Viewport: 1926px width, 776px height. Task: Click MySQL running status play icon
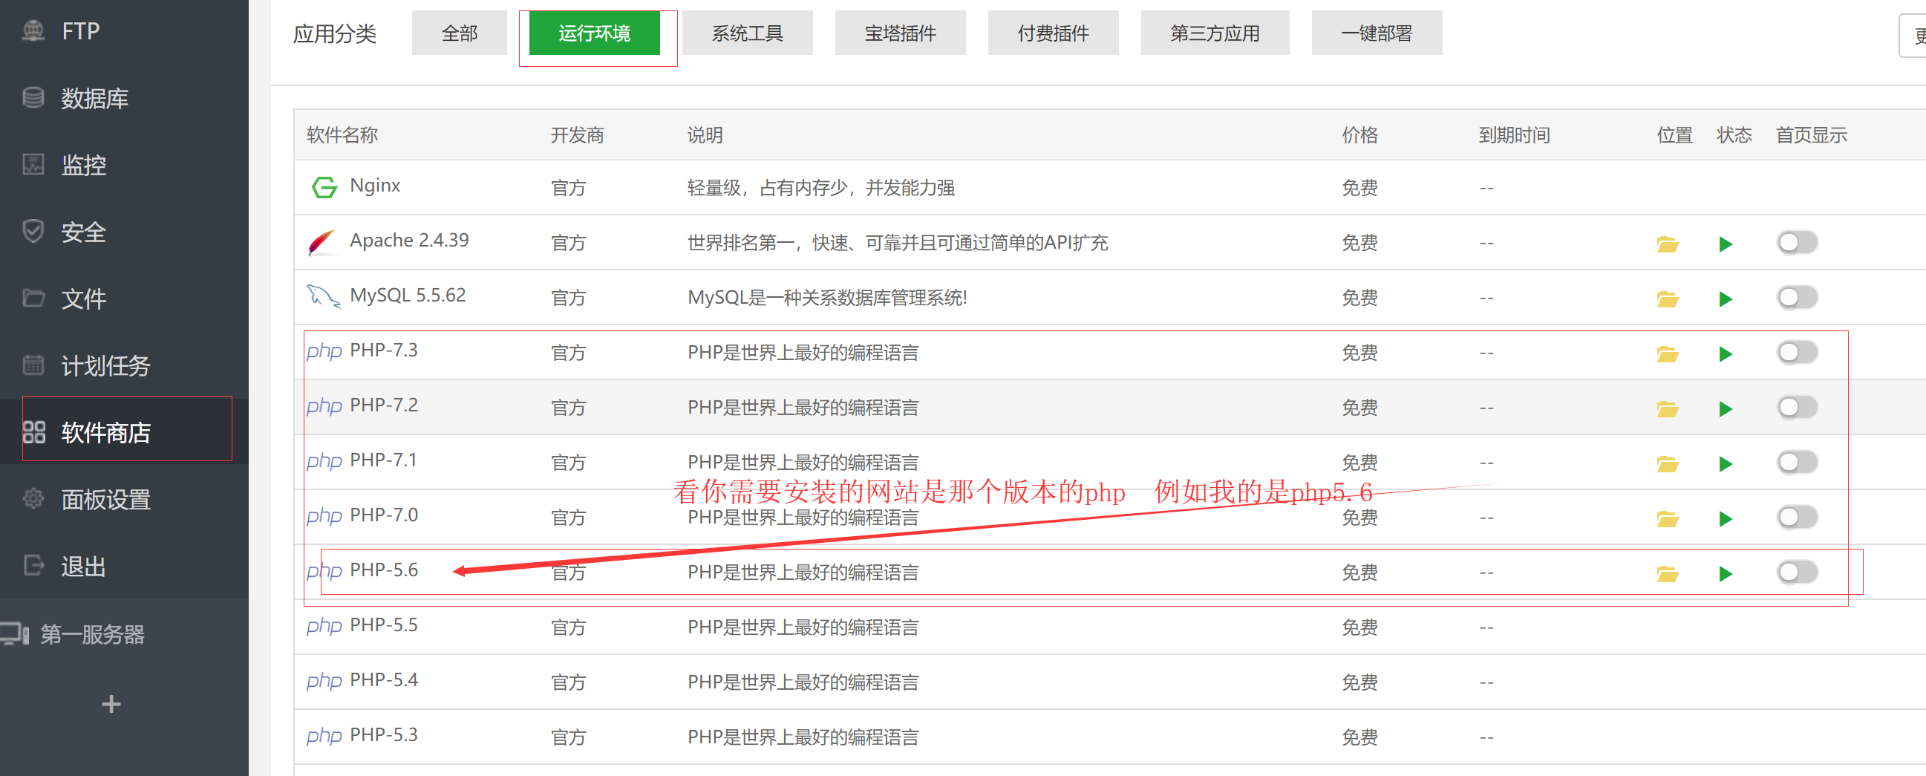pyautogui.click(x=1726, y=299)
